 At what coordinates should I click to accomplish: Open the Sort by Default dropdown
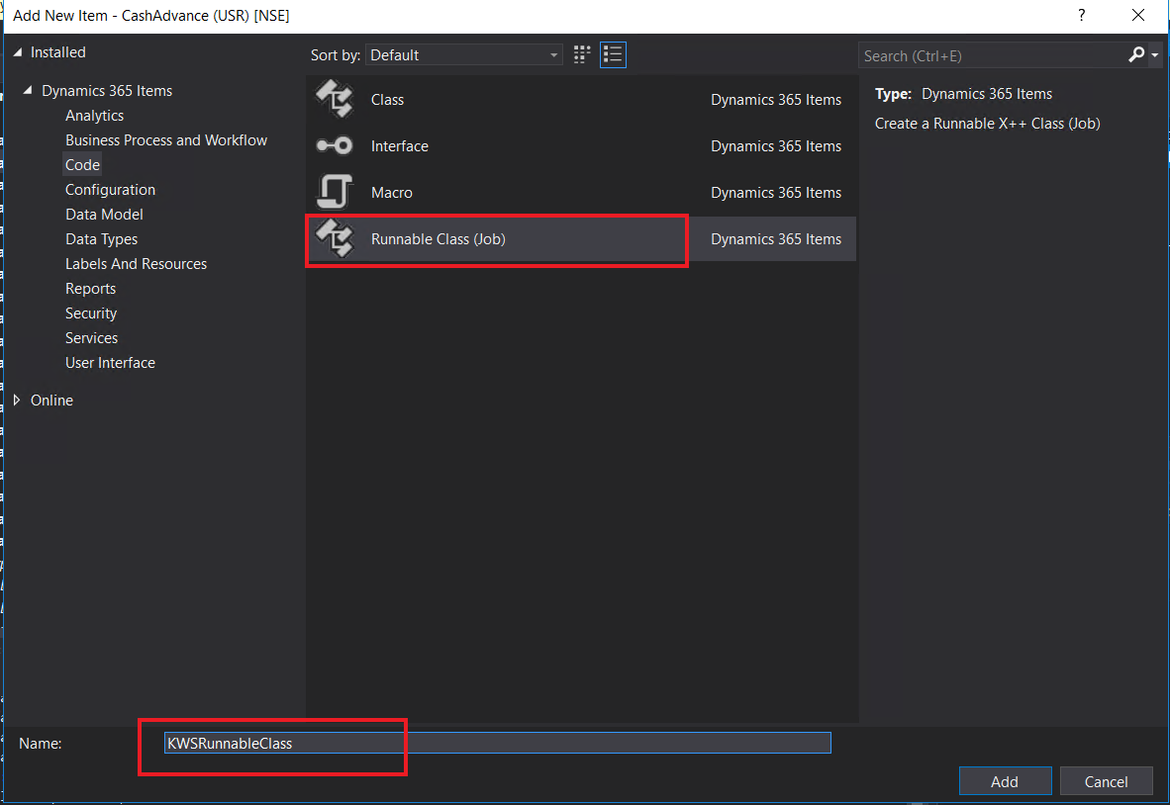[463, 54]
